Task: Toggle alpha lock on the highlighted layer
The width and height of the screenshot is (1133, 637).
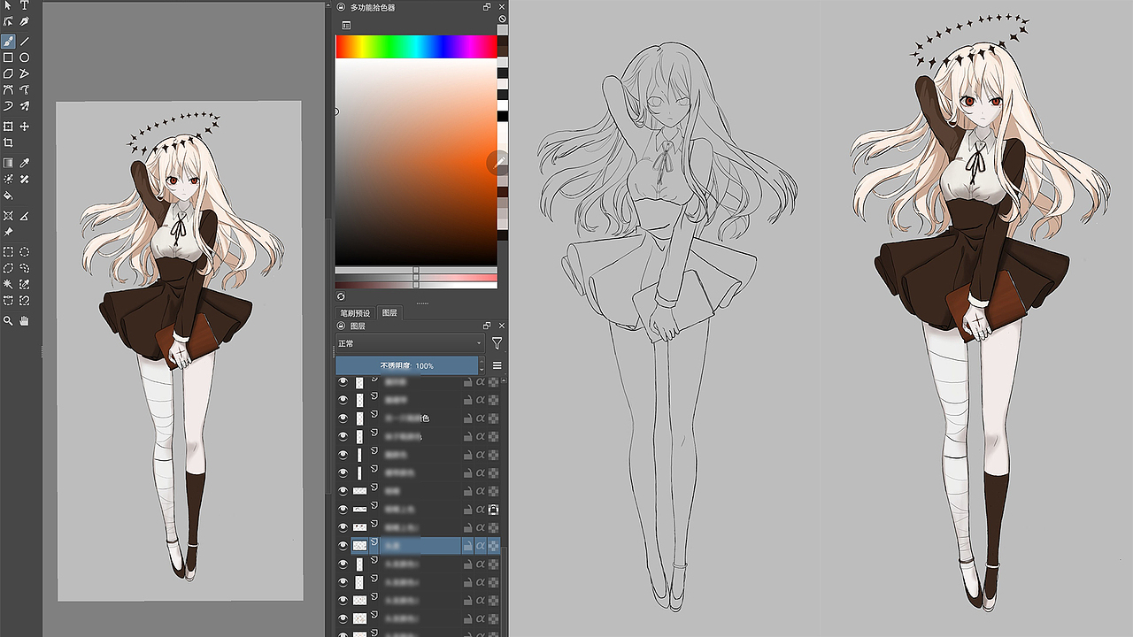Action: point(493,546)
